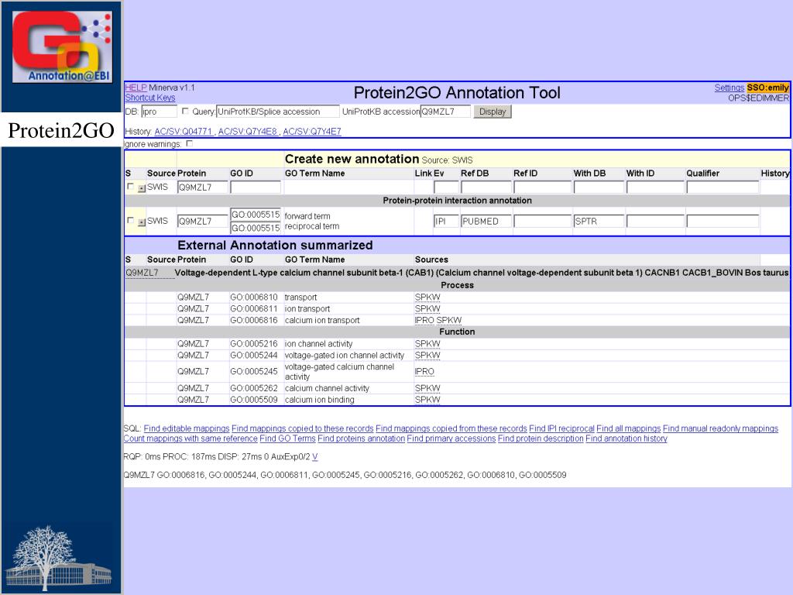Enable the Ignore warnings checkbox

[190, 143]
